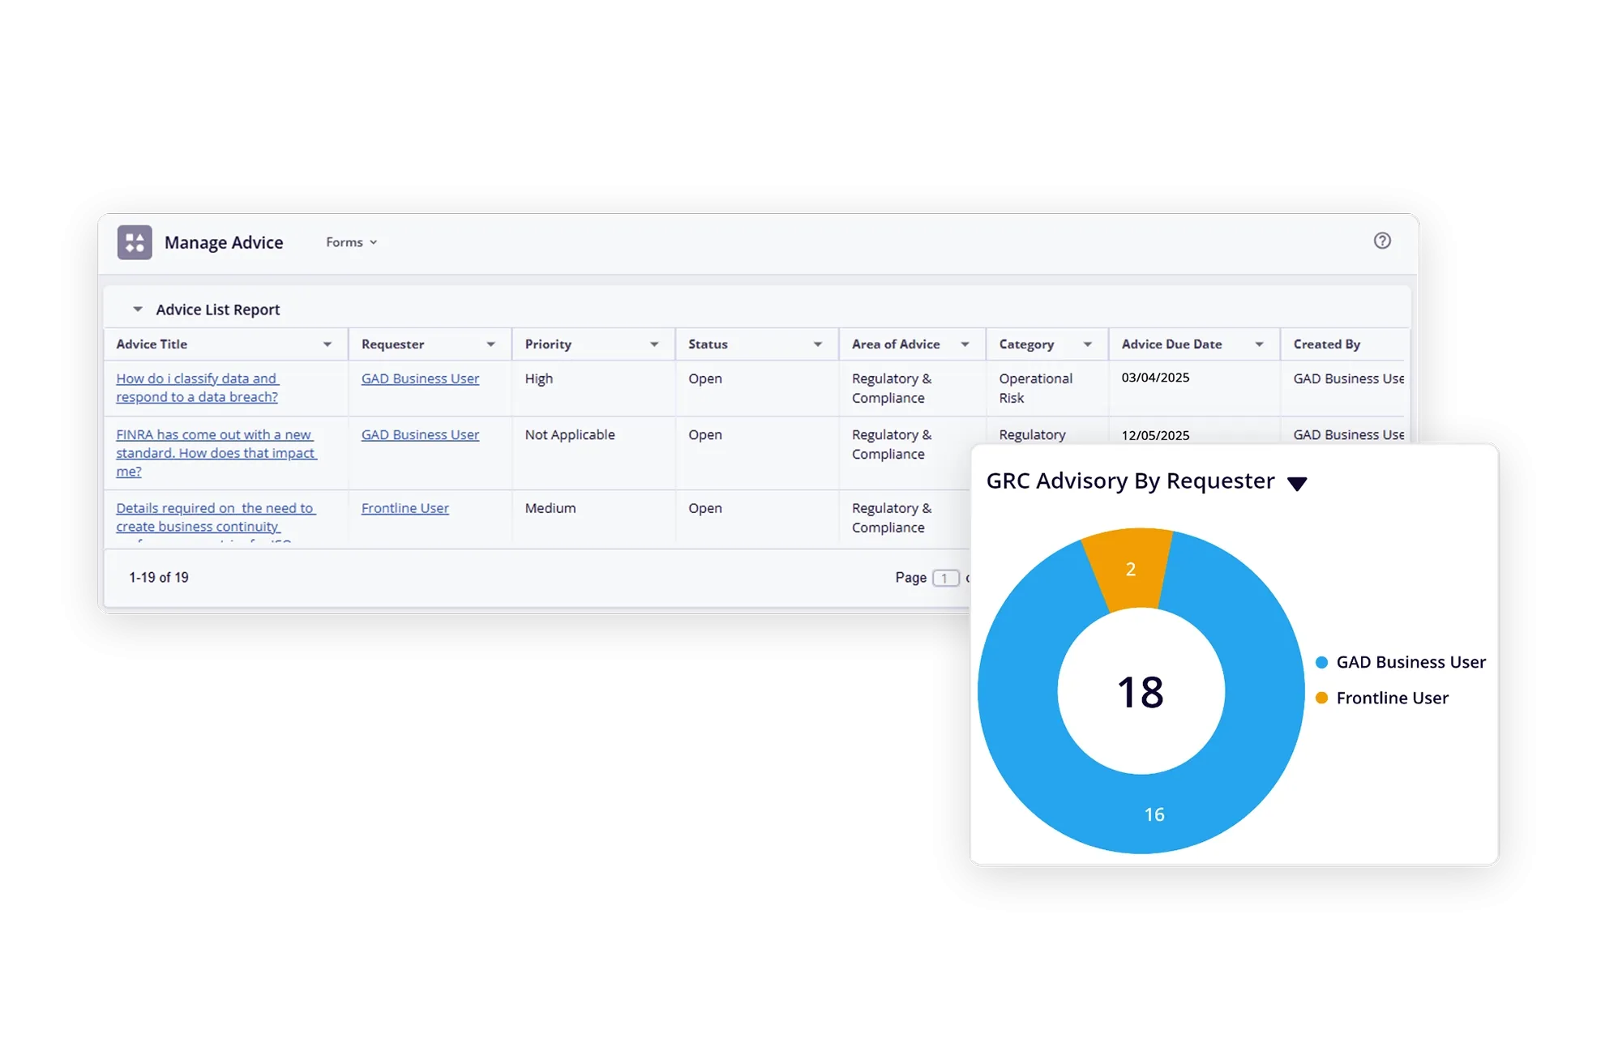Open Advice Due Date column filter arrow
The width and height of the screenshot is (1601, 1064).
(x=1259, y=344)
